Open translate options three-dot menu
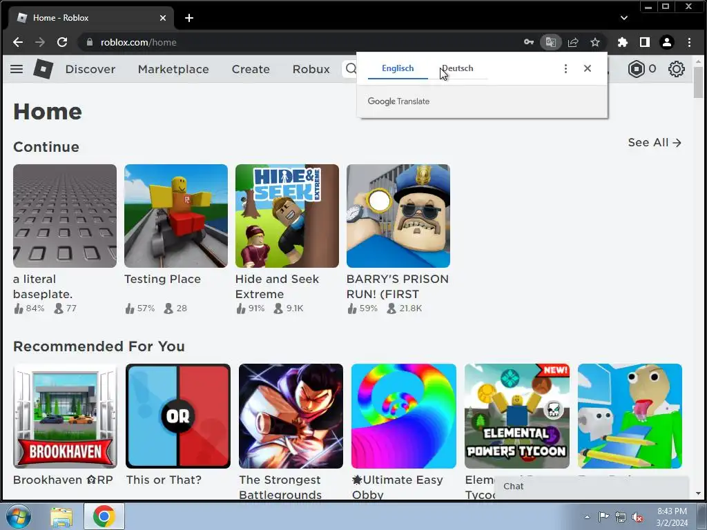 tap(565, 68)
